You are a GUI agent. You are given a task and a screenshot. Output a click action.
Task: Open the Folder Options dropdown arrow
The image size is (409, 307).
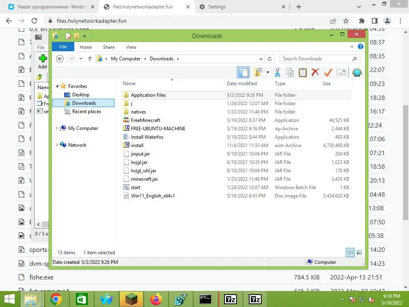(x=268, y=72)
